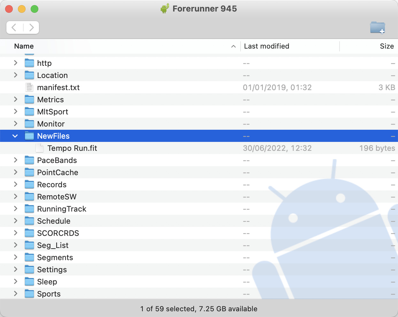Expand the http folder
The width and height of the screenshot is (398, 317).
15,63
